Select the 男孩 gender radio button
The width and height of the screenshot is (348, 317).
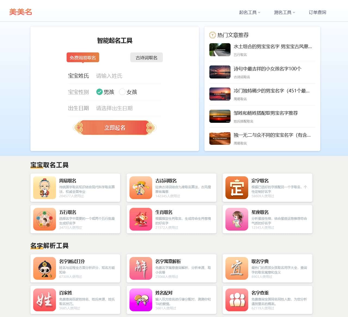pyautogui.click(x=100, y=92)
